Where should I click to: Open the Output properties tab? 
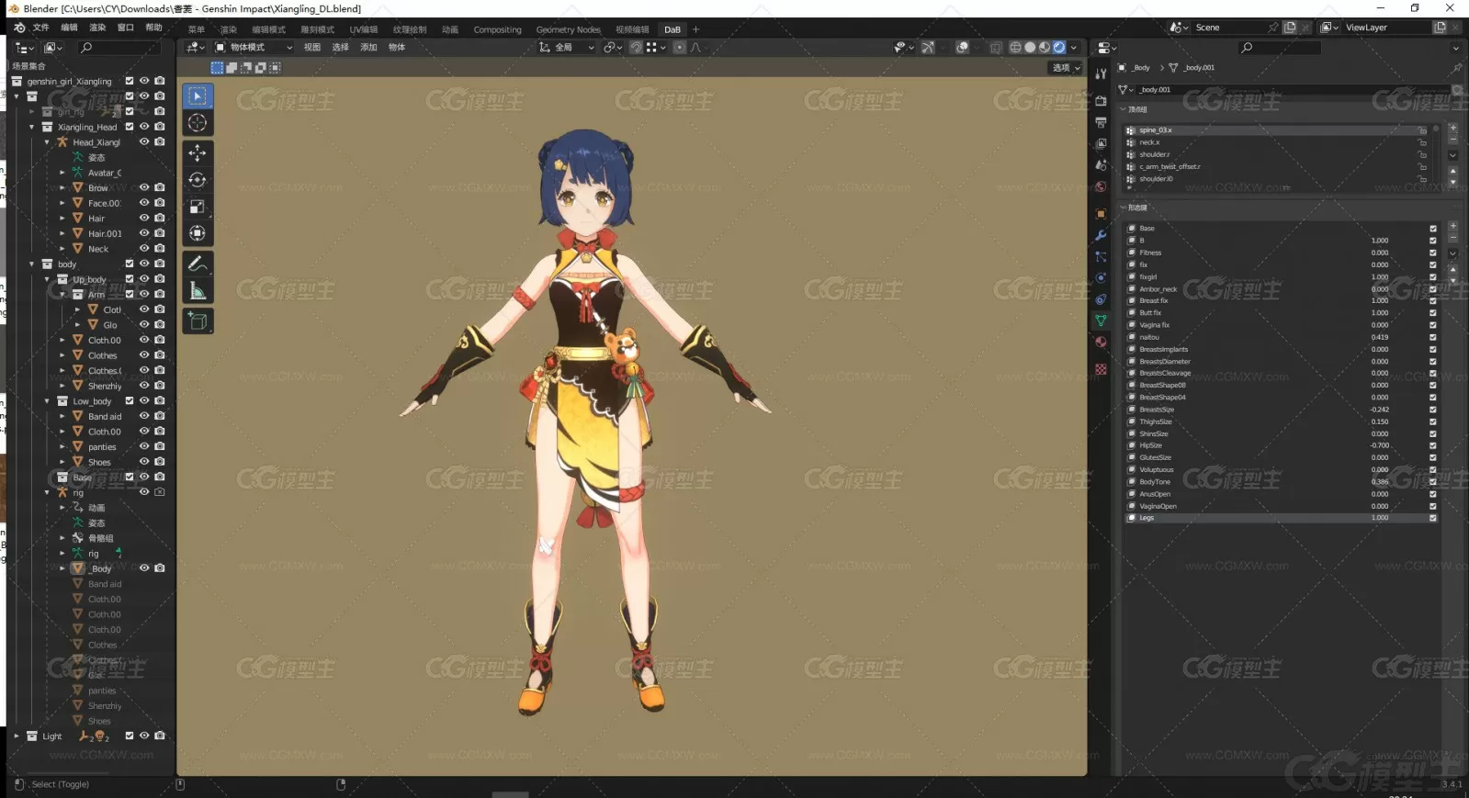[x=1101, y=122]
